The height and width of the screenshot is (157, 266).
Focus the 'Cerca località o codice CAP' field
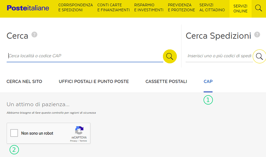click(85, 56)
